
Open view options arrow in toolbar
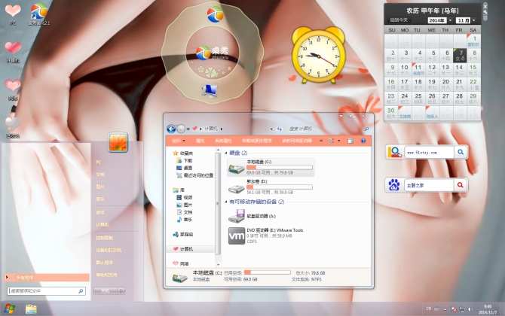[339, 141]
